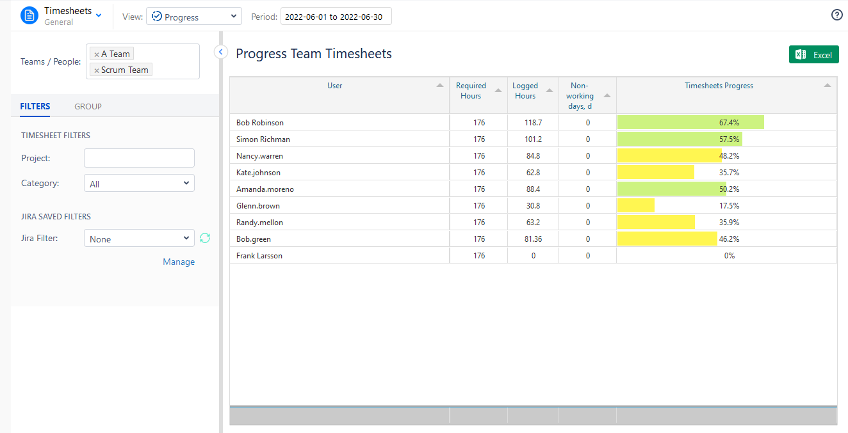
Task: Click Simon Richman's 57.5% progress bar
Action: 680,139
